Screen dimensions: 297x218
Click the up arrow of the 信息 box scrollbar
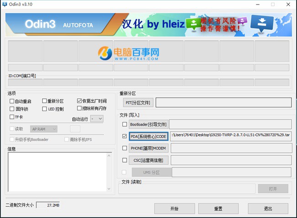coord(109,156)
